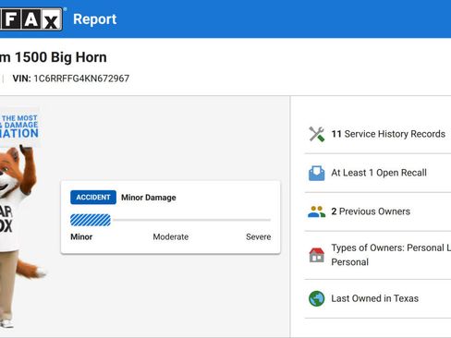
Task: Click the Car Fox mascot image
Action: pos(19,235)
